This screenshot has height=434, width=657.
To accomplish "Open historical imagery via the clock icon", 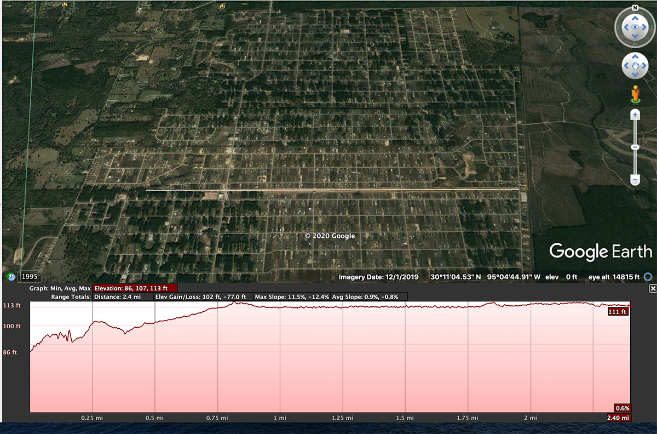I will (12, 277).
